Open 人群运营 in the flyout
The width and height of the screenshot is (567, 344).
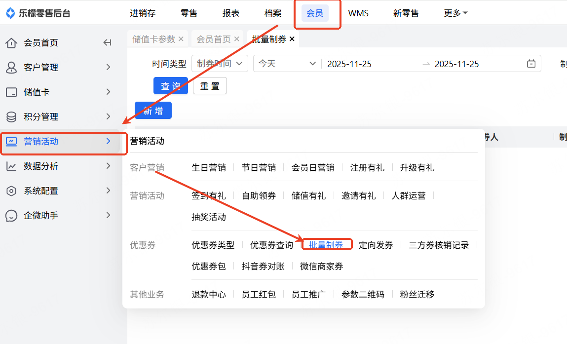coord(408,196)
